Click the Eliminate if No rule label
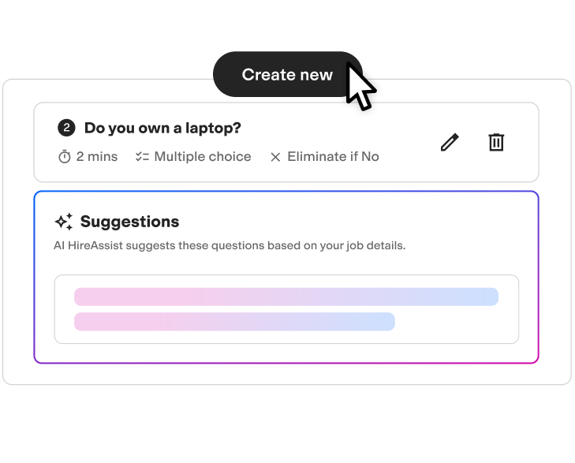 tap(333, 156)
